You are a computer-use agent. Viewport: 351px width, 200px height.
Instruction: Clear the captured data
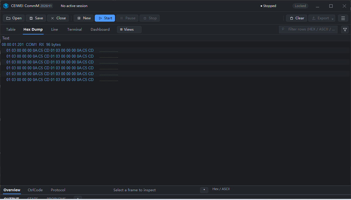297,18
